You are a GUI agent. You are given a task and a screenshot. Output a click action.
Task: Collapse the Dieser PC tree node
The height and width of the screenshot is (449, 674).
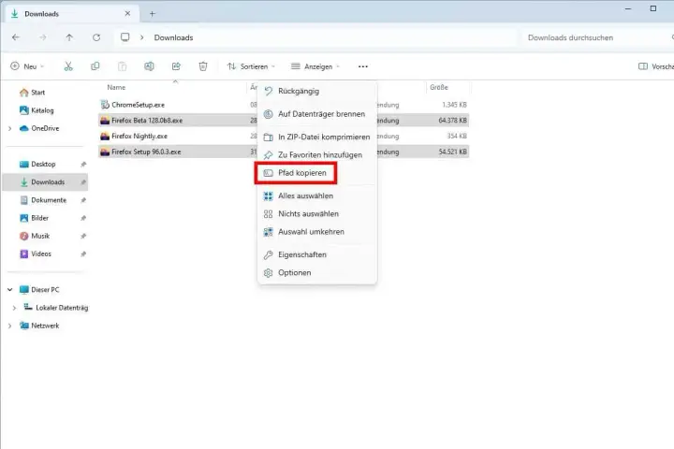(10, 290)
